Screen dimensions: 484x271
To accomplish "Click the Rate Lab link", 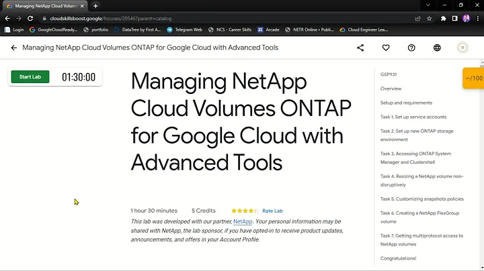I will 272,211.
